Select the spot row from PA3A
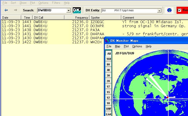The width and height of the screenshot is (188, 116). tap(95, 30)
